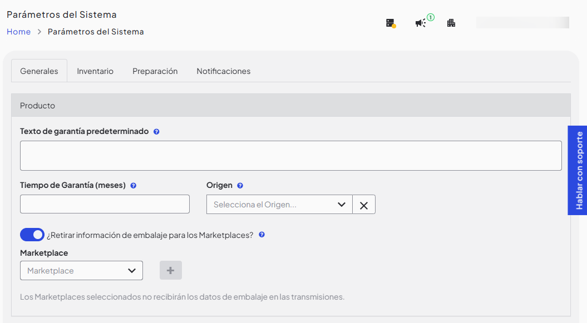Open the Preparación tab
Screen dimensions: 587x323
tap(155, 71)
